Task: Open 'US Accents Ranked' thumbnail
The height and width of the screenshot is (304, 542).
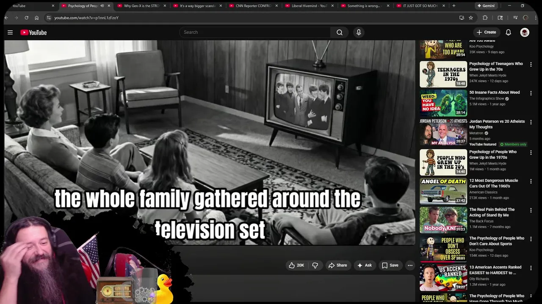Action: [443, 278]
